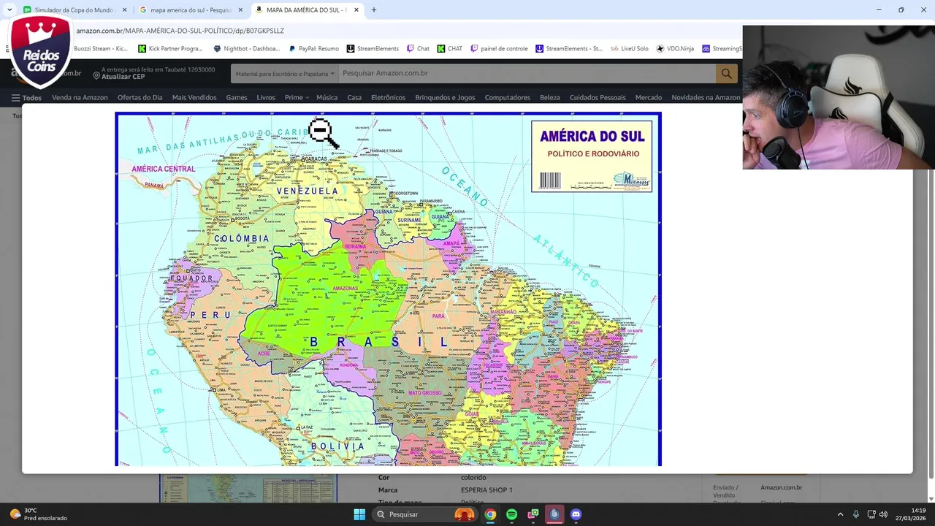Open the StreamElements - St... bookmark
935x526 pixels.
pos(569,49)
